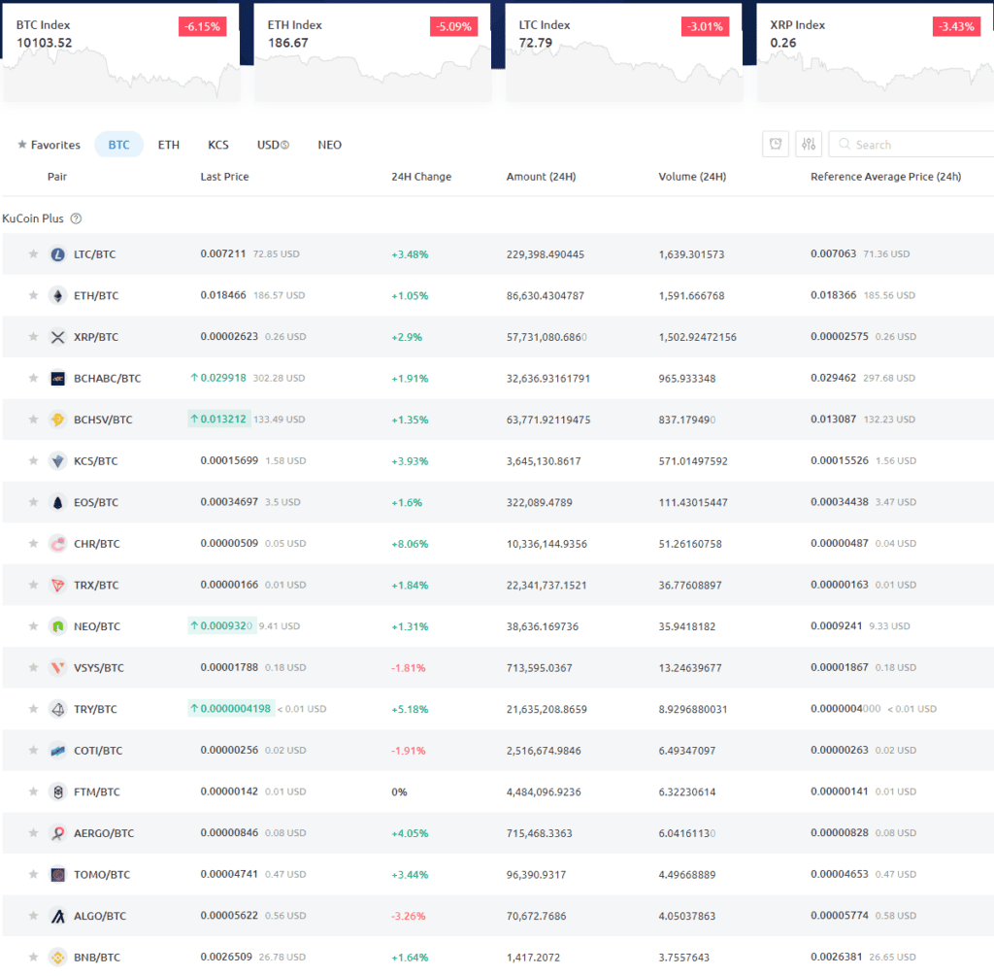Click the KuCoin Plus help question mark

pos(76,219)
